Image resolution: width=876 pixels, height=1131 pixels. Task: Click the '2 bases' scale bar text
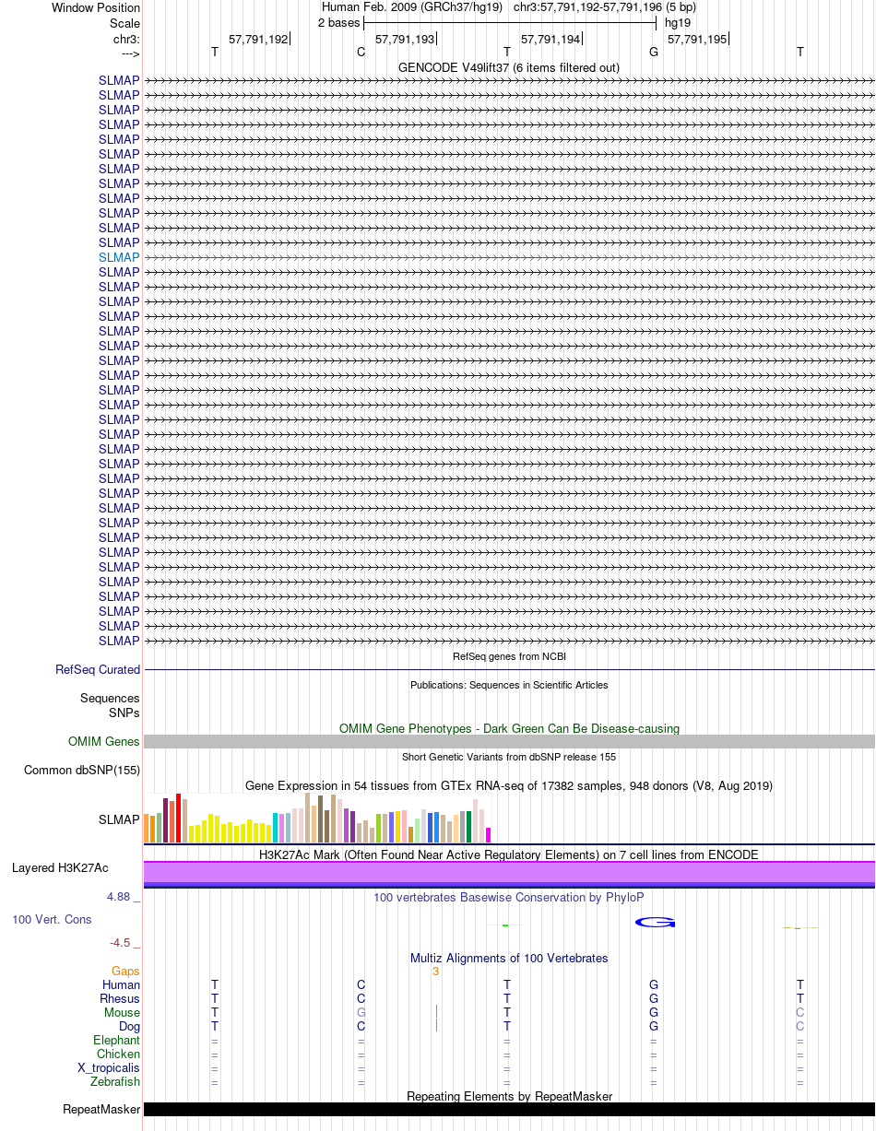click(338, 22)
